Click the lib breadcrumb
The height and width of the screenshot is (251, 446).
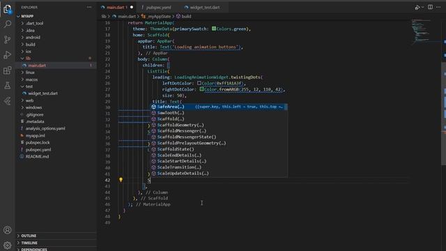(104, 17)
